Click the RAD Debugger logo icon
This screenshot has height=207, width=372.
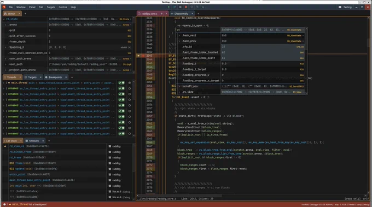tap(4, 7)
